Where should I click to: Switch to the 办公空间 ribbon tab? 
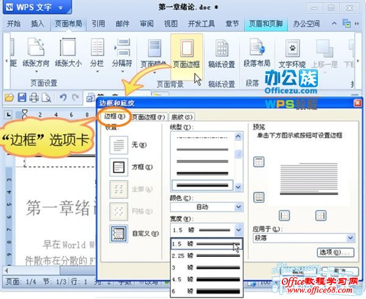point(306,24)
